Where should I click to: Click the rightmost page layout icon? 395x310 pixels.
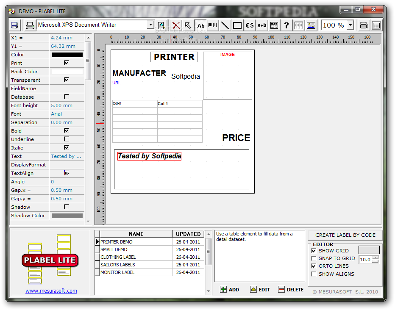pyautogui.click(x=376, y=25)
